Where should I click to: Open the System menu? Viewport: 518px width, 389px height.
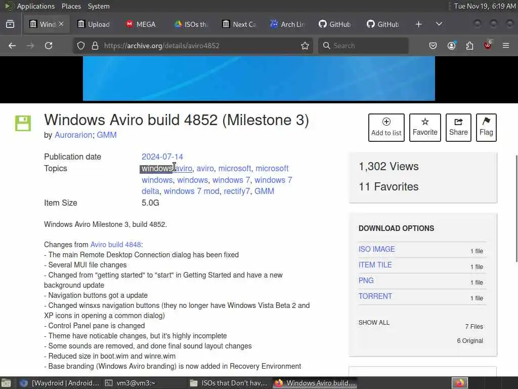(x=99, y=6)
